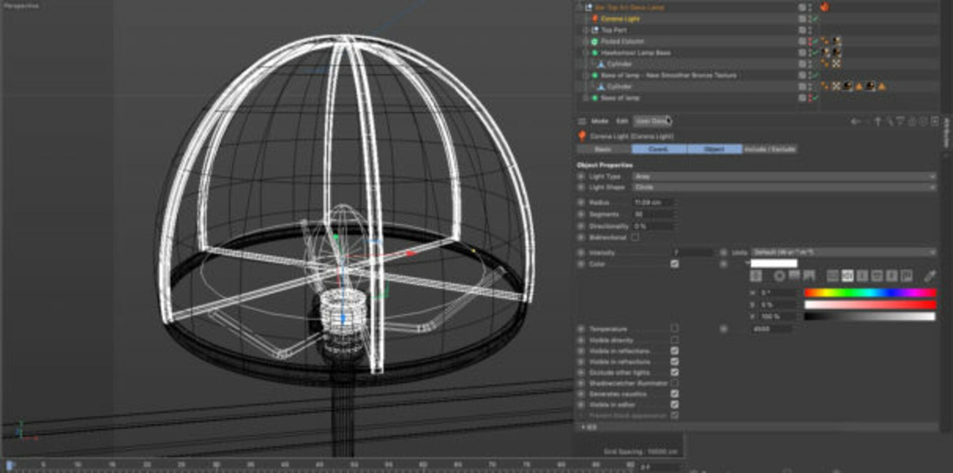The image size is (953, 473).
Task: Switch to the Object tab
Action: [x=714, y=149]
